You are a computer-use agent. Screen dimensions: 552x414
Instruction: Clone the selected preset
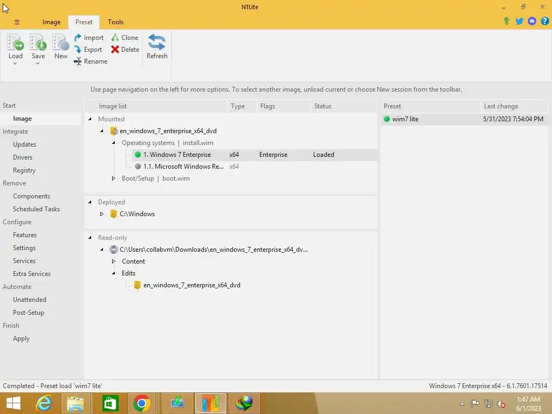pyautogui.click(x=125, y=38)
